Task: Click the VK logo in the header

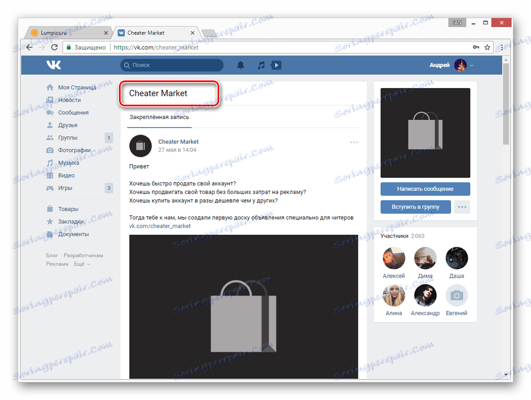Action: pyautogui.click(x=53, y=64)
